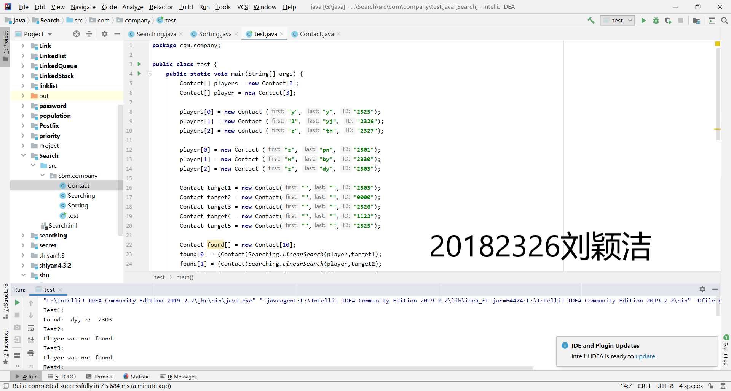Click the Event Log notification badge
The image size is (731, 391).
726,338
